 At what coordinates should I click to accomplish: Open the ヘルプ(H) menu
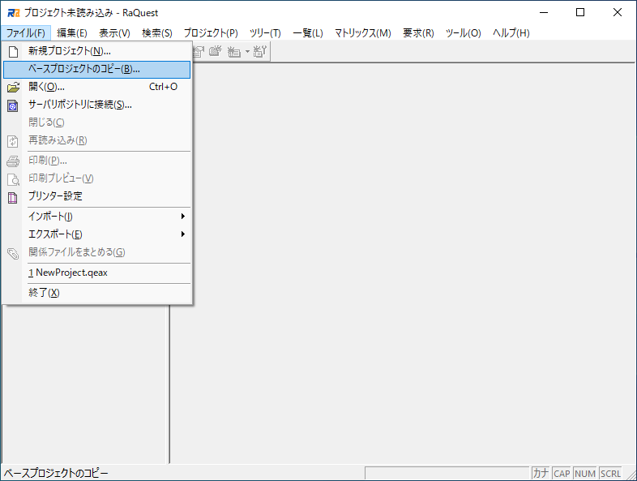pos(511,33)
